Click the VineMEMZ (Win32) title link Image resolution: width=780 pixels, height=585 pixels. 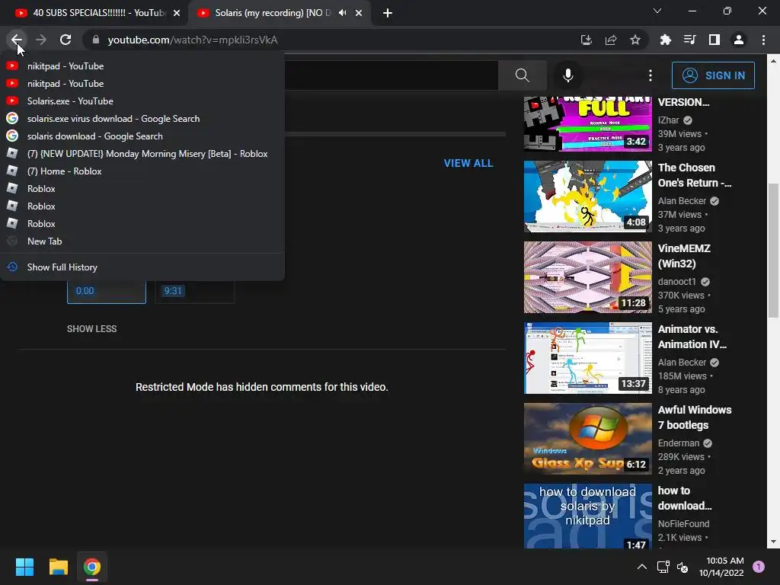pyautogui.click(x=684, y=256)
